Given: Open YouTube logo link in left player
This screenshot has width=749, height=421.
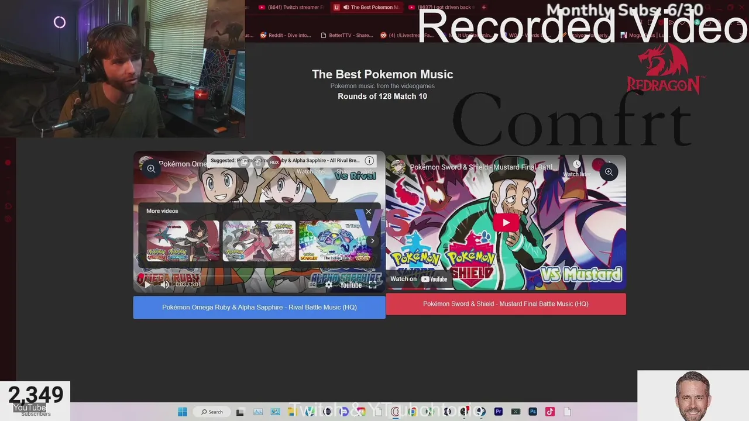Looking at the screenshot, I should point(351,285).
